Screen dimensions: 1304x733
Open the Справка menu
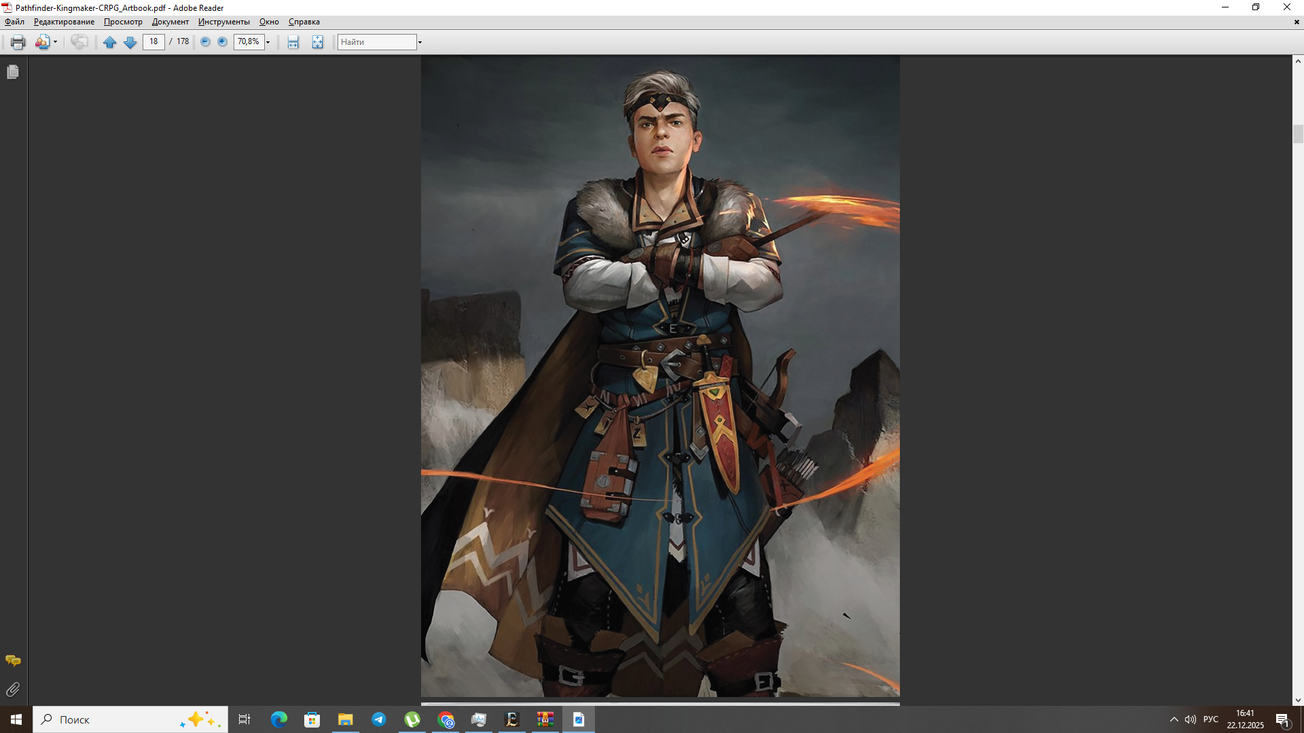pyautogui.click(x=304, y=22)
